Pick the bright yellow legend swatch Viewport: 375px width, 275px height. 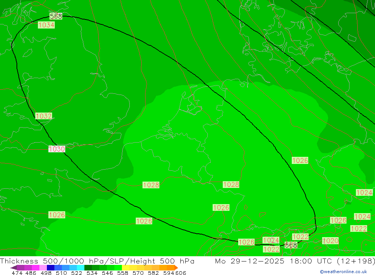tap(126, 267)
